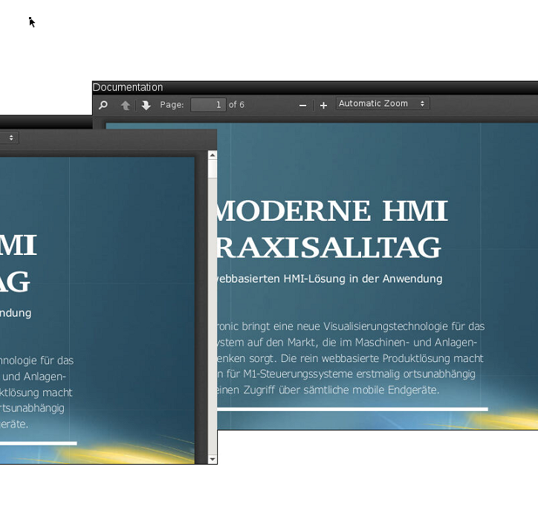Click the 'RAXISALLTAG' heading line
This screenshot has width=538, height=510.
click(329, 247)
